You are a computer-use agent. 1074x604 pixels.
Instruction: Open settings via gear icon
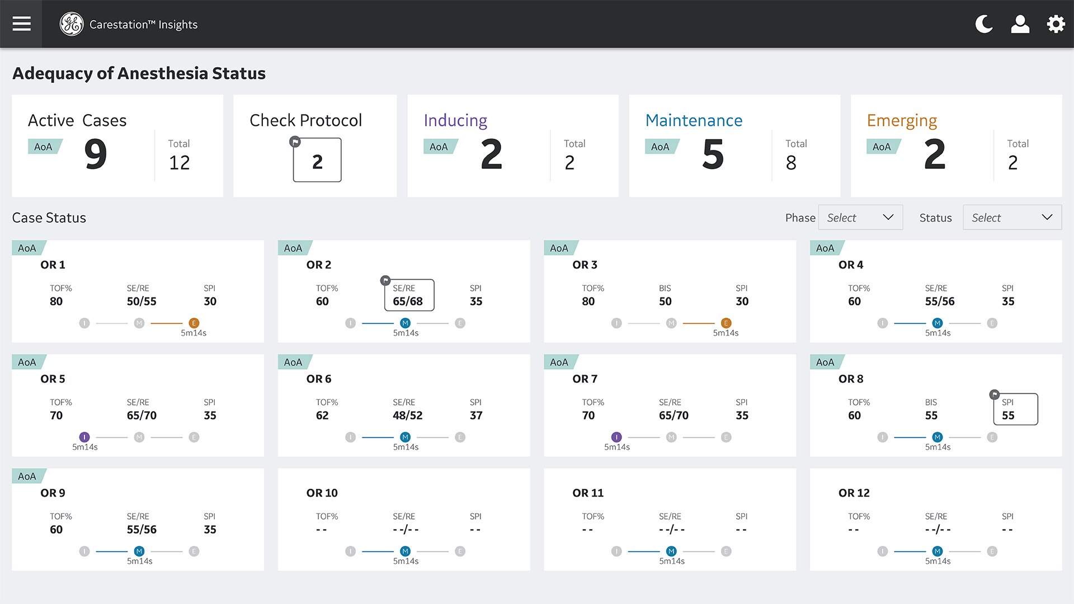pos(1056,24)
